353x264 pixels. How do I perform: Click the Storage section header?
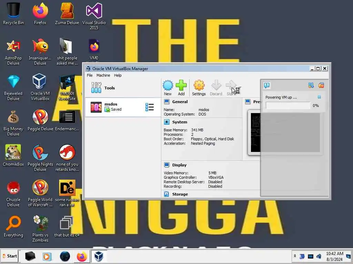(180, 194)
